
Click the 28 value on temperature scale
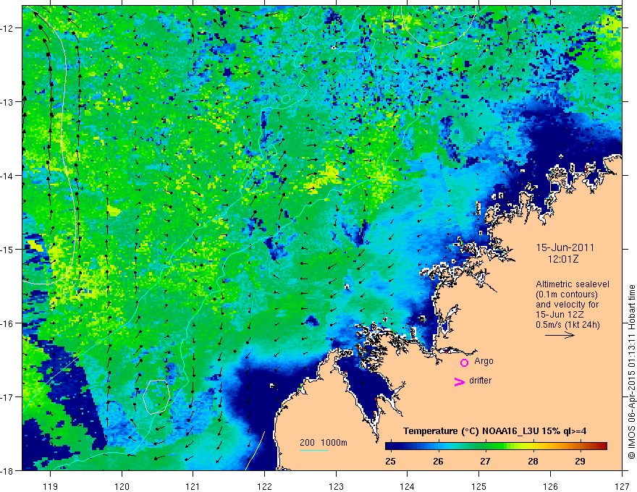coord(533,461)
